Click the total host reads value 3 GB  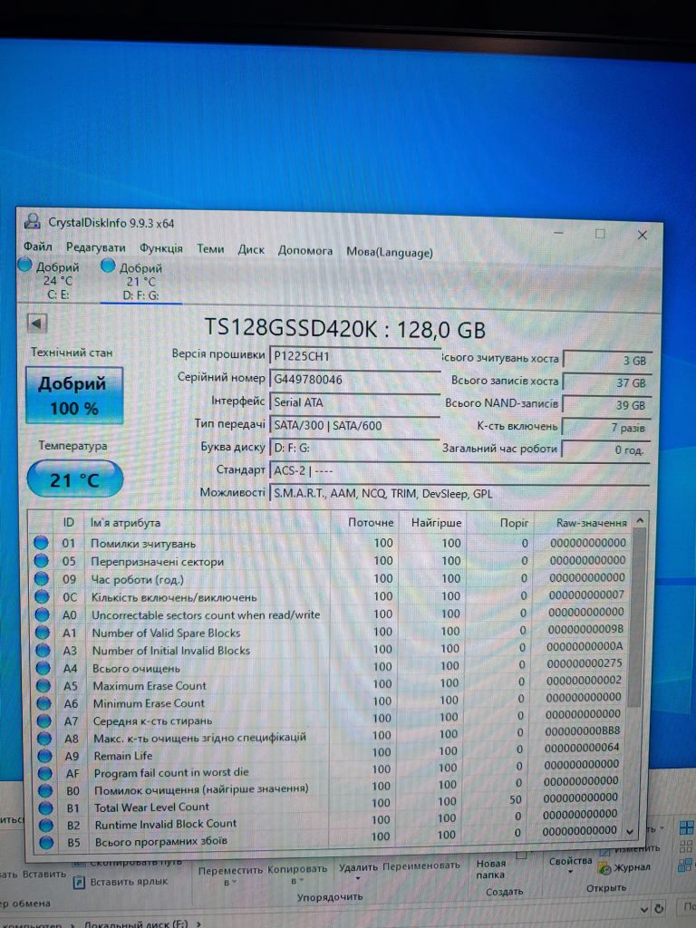(x=606, y=360)
